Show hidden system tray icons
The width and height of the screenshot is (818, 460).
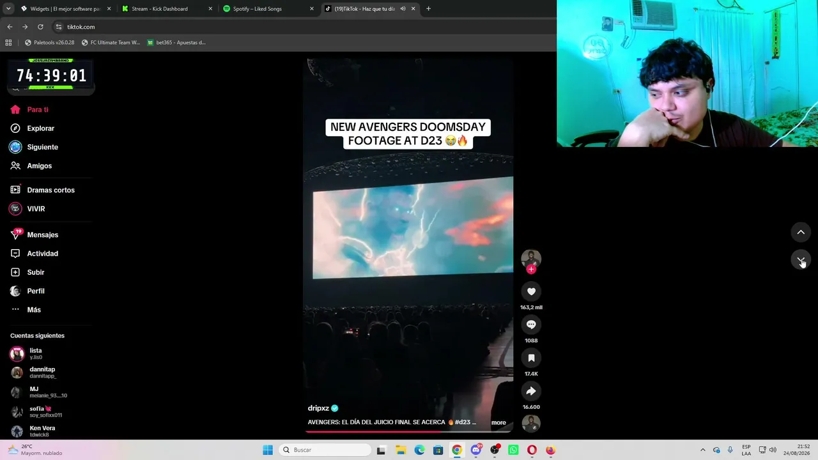point(702,450)
